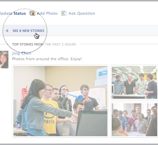The width and height of the screenshot is (158, 145).
Task: Click the post text about office photos
Action: point(47,59)
